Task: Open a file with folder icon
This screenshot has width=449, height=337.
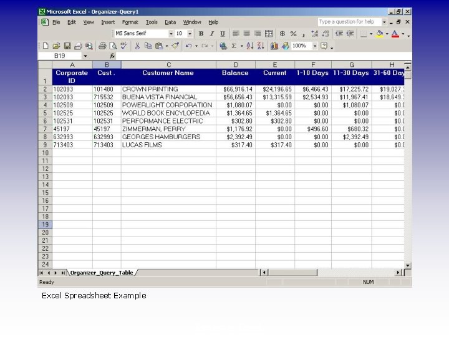Action: click(x=56, y=46)
